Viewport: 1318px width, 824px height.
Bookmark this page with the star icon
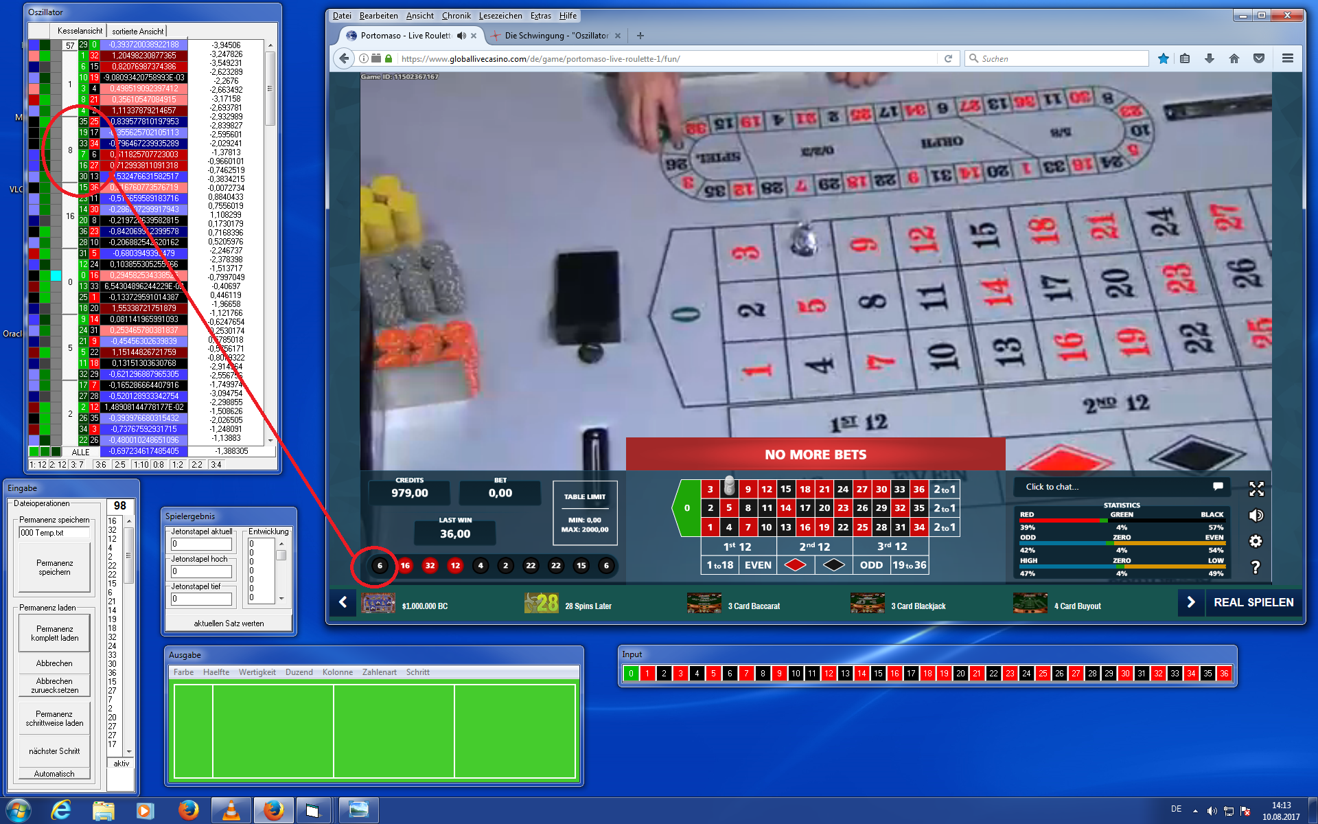click(x=1163, y=58)
